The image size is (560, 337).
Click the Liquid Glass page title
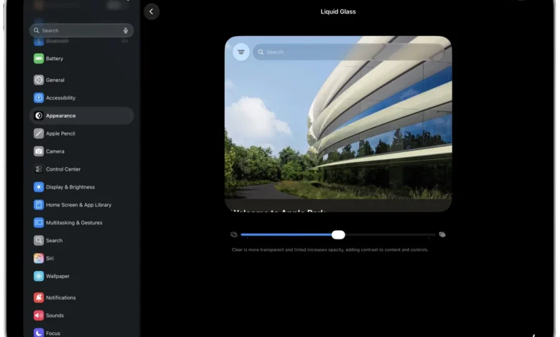pos(338,11)
